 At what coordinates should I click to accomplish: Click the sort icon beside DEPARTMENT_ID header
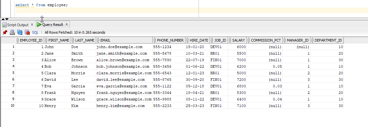(x=312, y=40)
